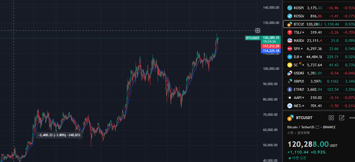Viewport: 355px width, 162px height.
Task: Click the 140,000.00 label on the price axis
Action: tap(271, 8)
